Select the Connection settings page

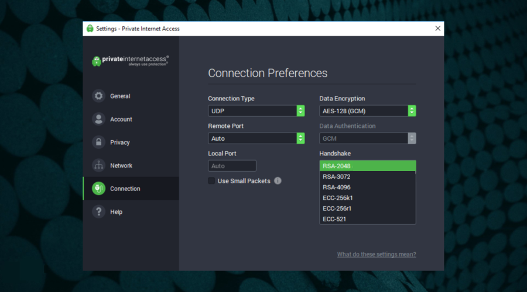coord(131,189)
